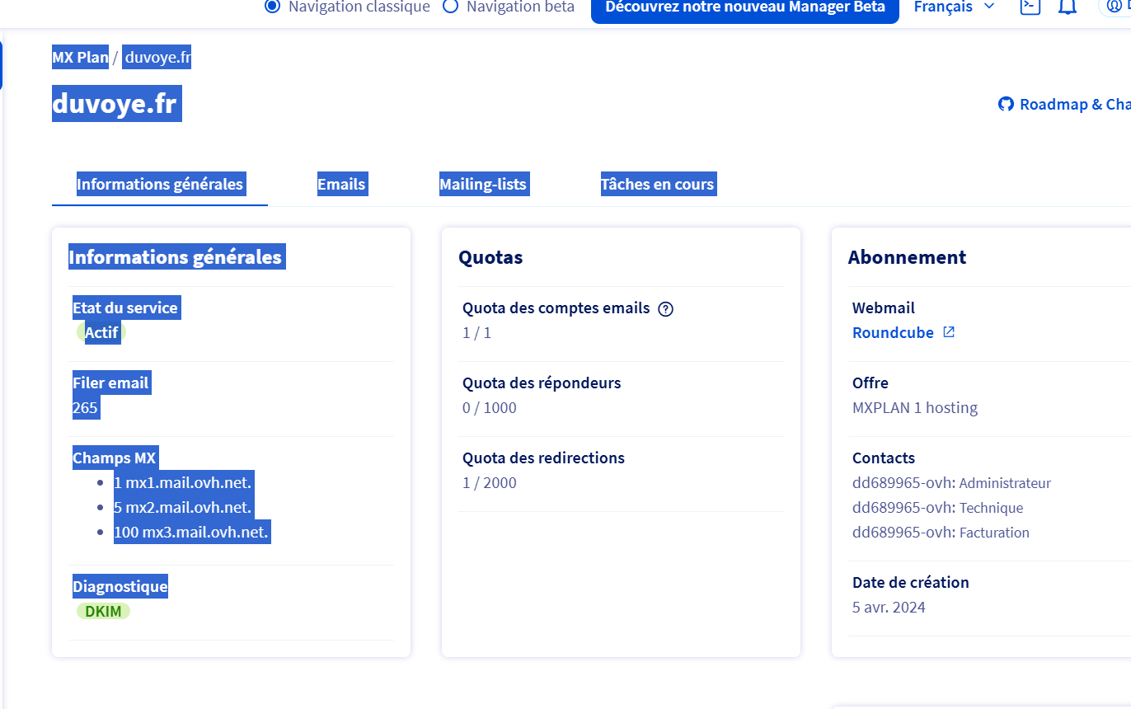
Task: Switch to the Mailing-lists tab
Action: point(483,185)
